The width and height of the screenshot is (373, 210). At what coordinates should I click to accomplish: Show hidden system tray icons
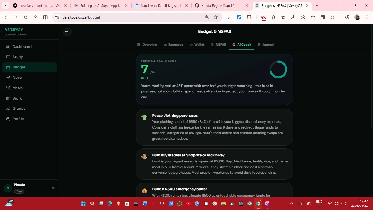click(292, 203)
